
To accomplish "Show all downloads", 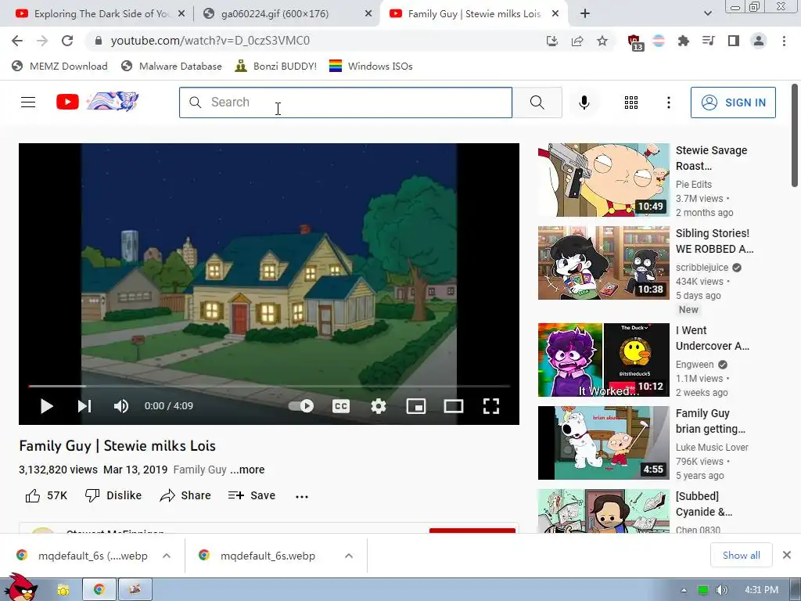I will coord(742,556).
